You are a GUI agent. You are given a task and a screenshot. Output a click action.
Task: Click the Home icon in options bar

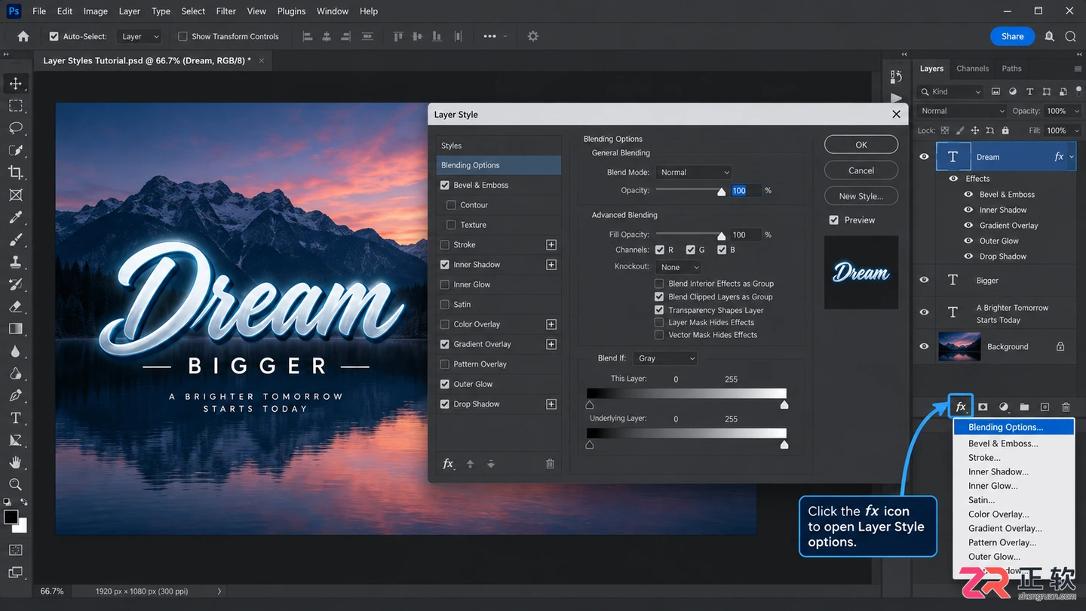[x=23, y=36]
